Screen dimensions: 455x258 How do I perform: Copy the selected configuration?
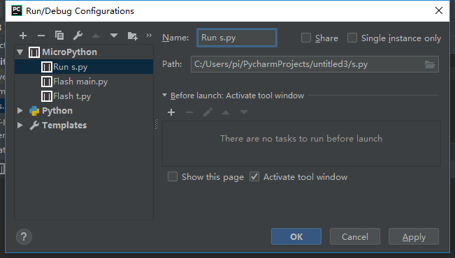tap(59, 36)
